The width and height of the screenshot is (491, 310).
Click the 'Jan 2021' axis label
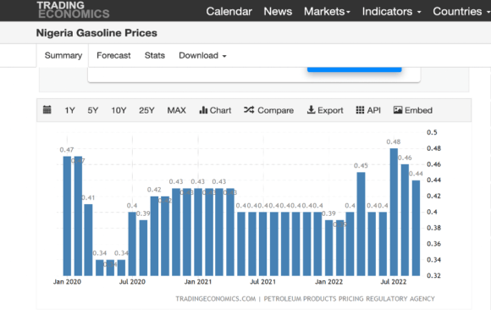click(x=198, y=282)
